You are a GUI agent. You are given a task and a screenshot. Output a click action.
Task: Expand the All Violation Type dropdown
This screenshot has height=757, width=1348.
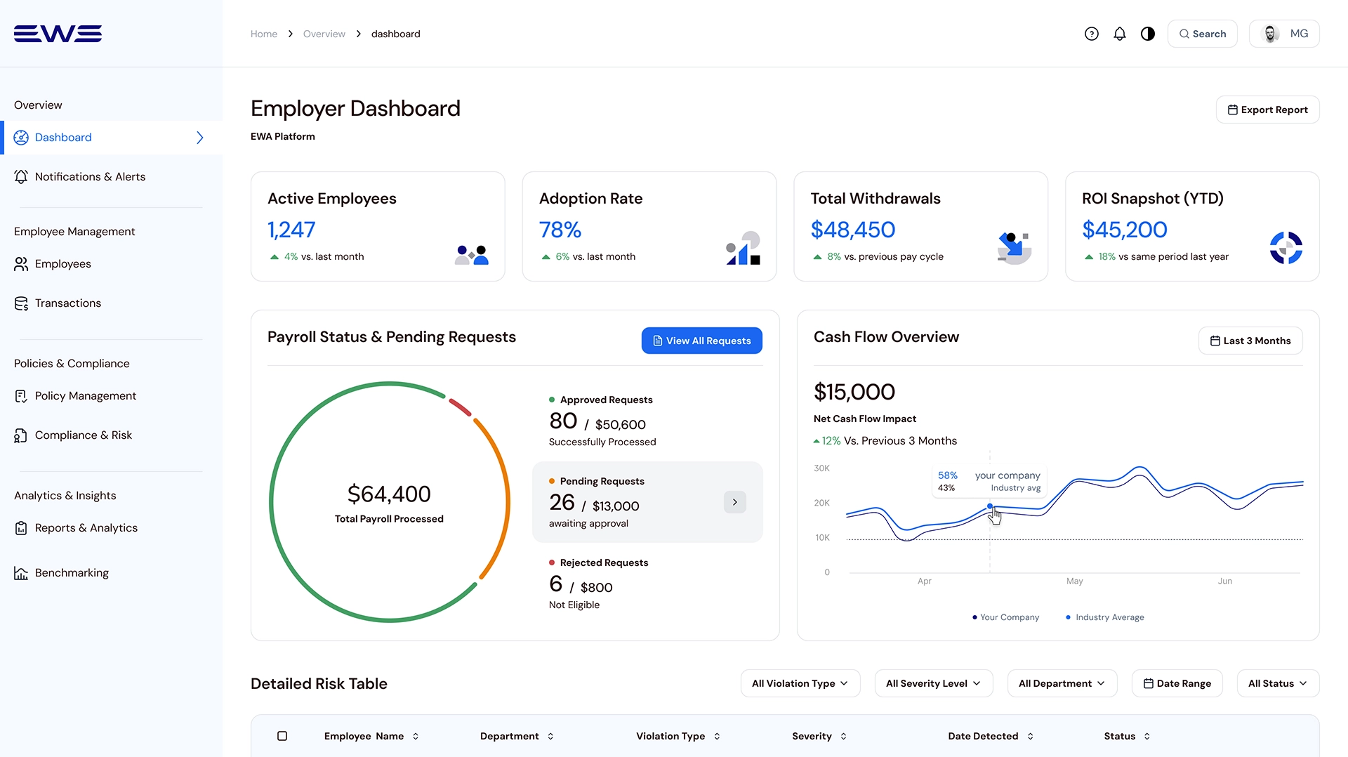click(800, 683)
